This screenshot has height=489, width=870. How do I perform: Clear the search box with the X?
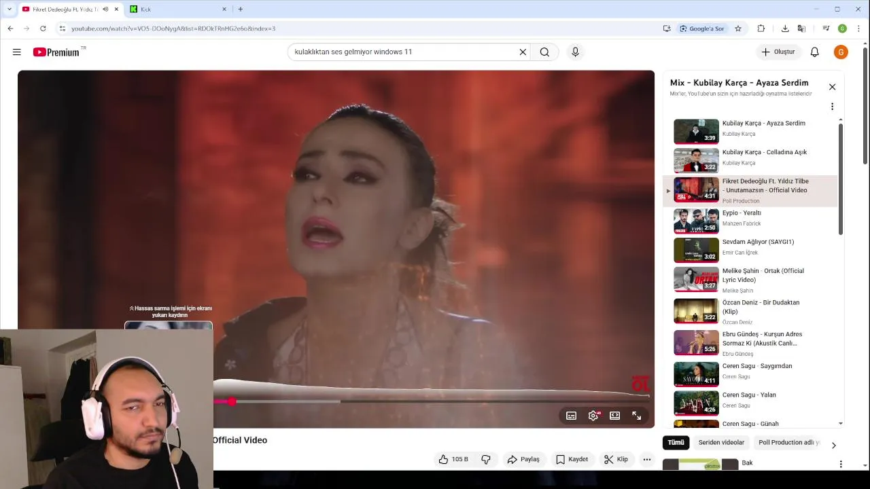523,52
